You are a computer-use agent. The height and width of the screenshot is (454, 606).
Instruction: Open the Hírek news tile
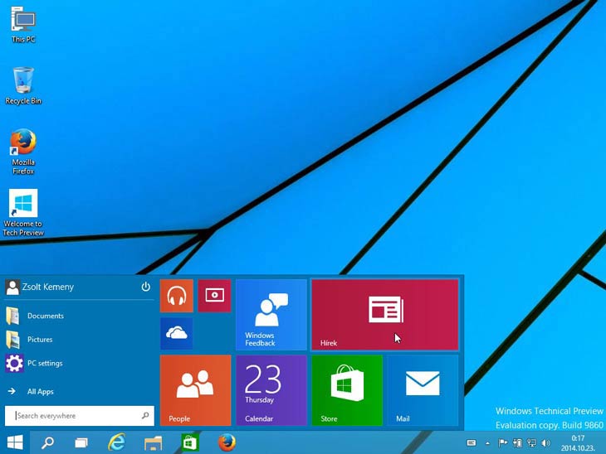(384, 314)
